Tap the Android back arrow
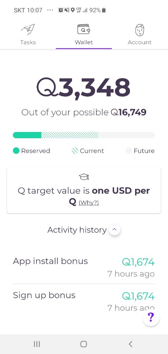Screen dimensions: 168x354 [x=130, y=344]
